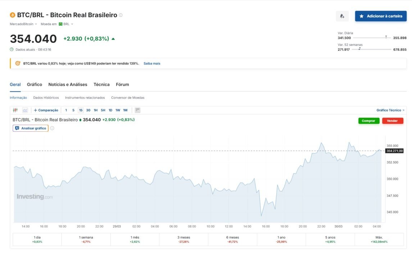Select the 1M chart interval
Image resolution: width=412 pixels, height=259 pixels.
tap(125, 110)
